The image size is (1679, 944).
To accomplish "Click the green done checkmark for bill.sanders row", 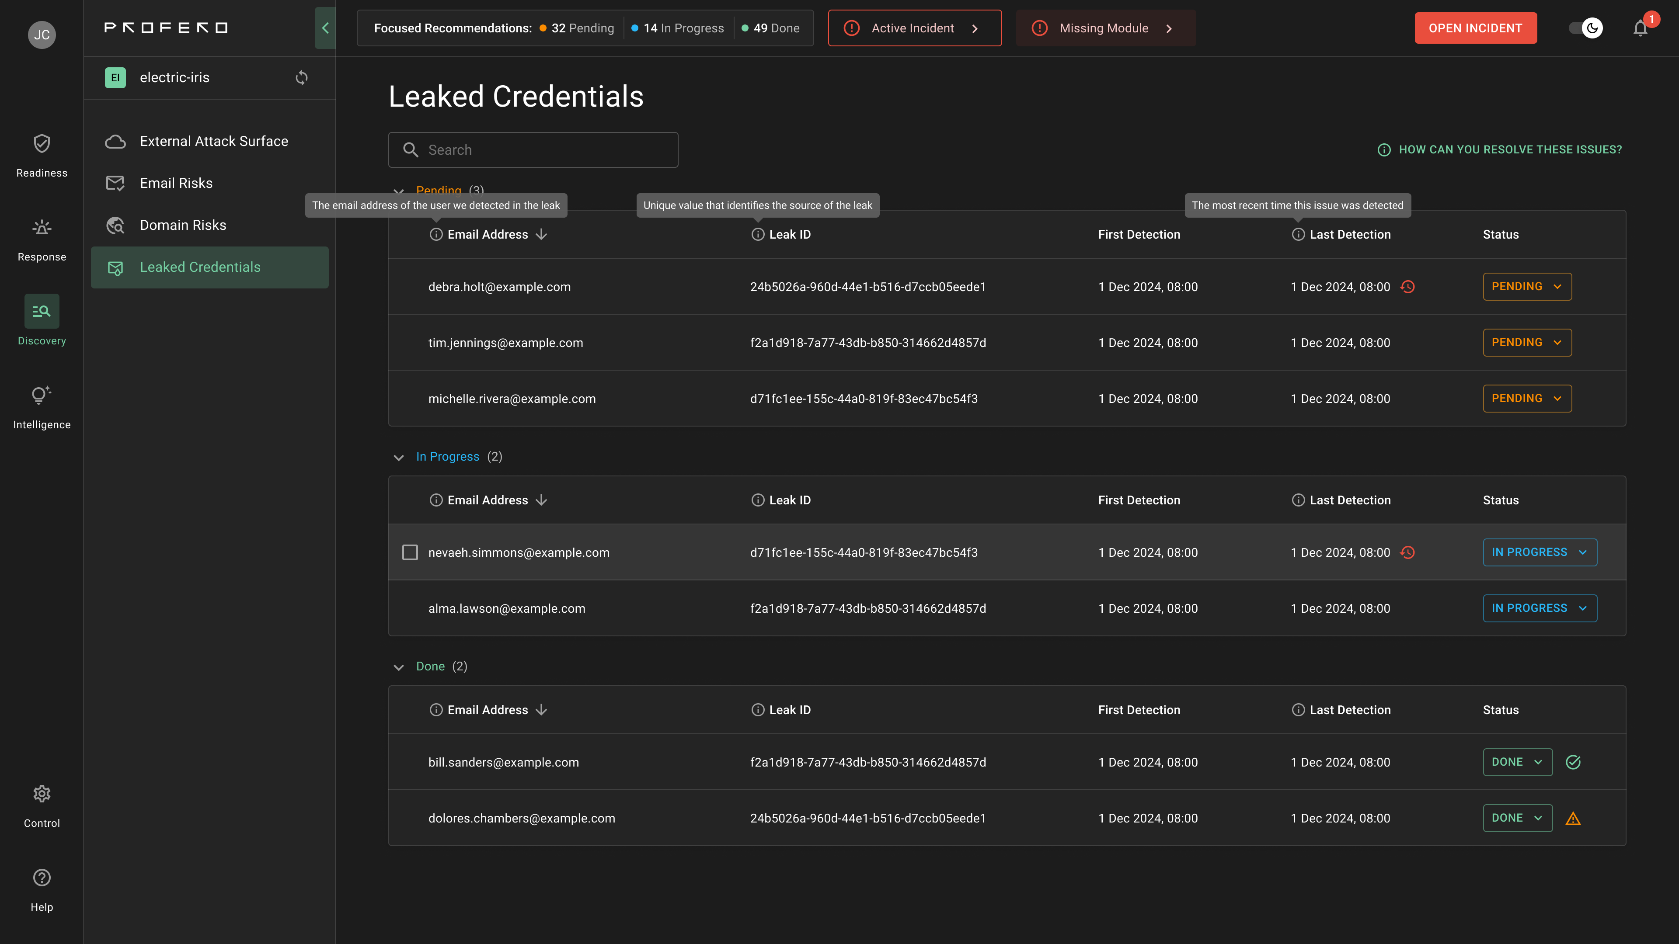I will (1574, 762).
